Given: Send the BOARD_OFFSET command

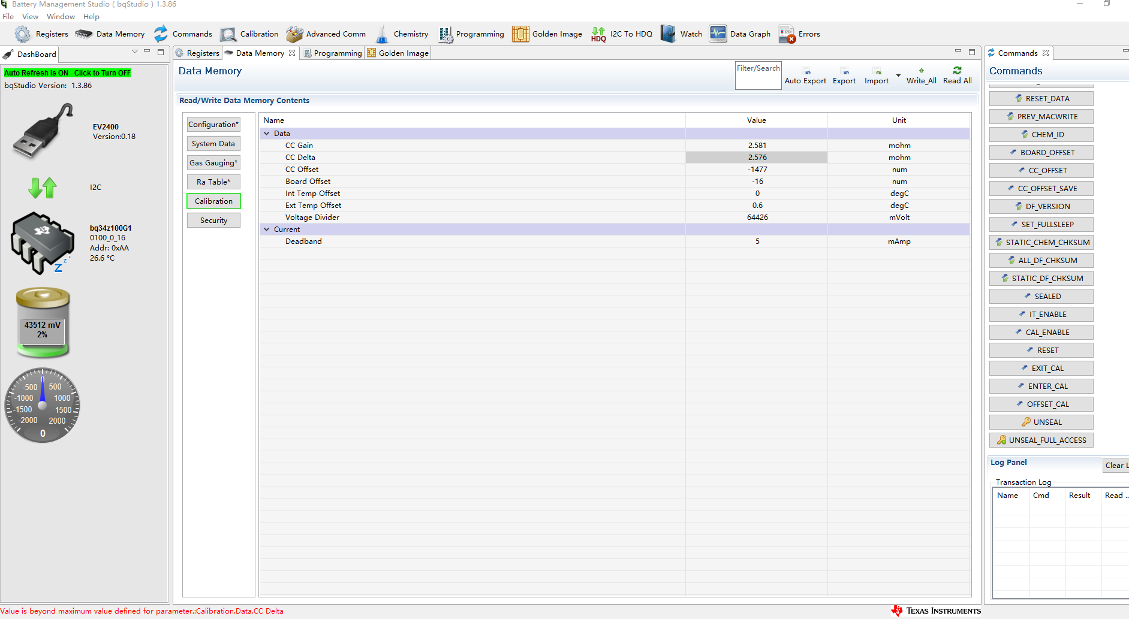Looking at the screenshot, I should point(1041,153).
